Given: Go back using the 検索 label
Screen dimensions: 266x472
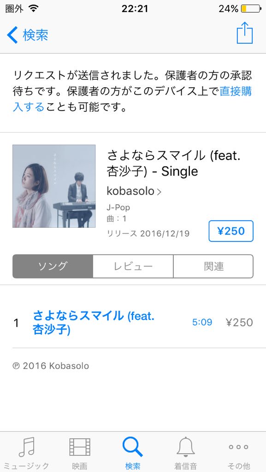Looking at the screenshot, I should pos(35,35).
